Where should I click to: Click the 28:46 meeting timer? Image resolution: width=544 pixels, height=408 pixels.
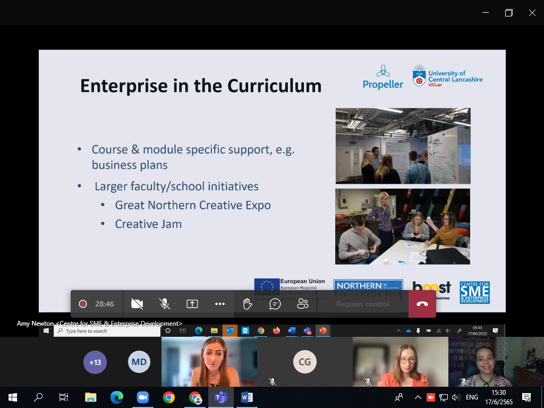105,304
